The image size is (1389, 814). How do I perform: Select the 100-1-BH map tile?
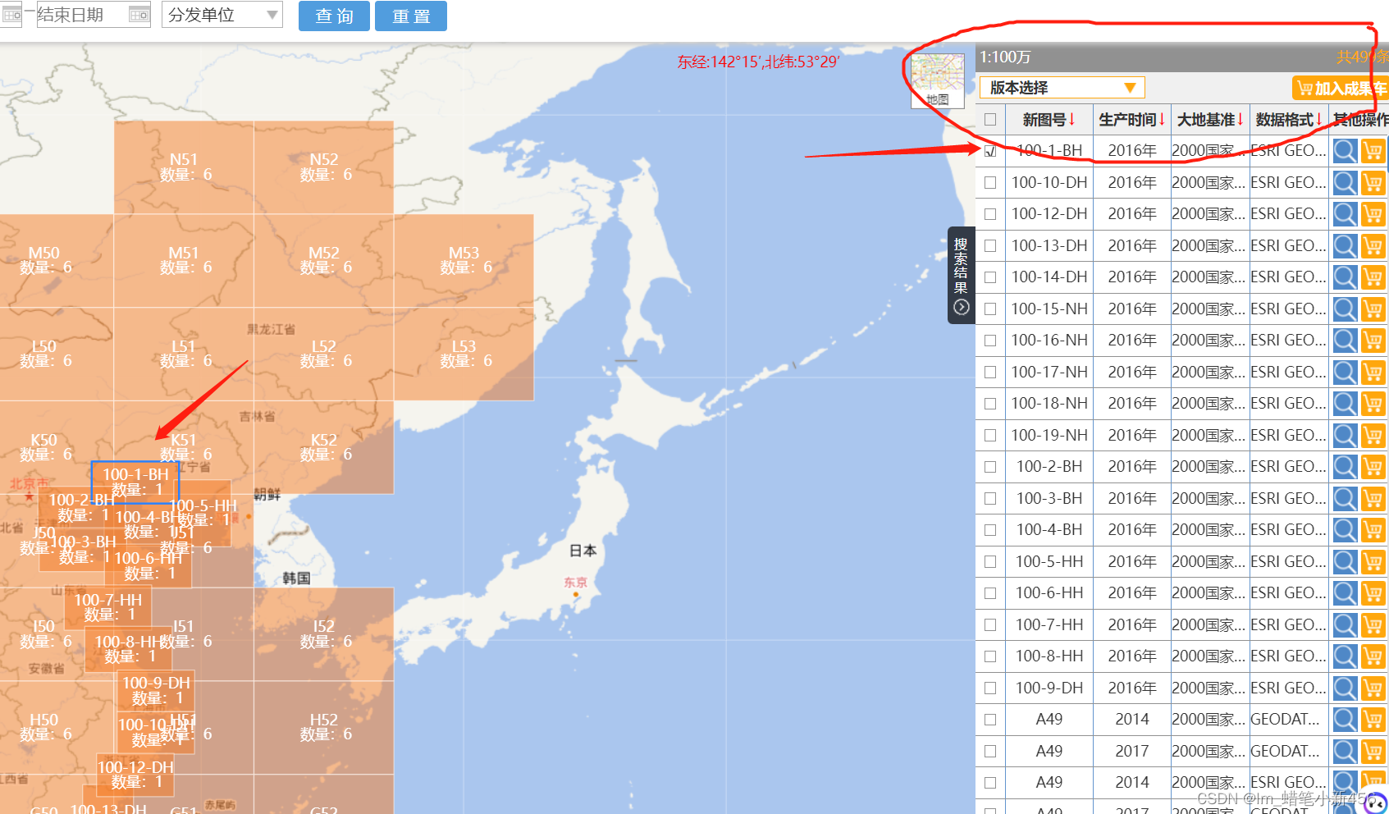[x=135, y=482]
